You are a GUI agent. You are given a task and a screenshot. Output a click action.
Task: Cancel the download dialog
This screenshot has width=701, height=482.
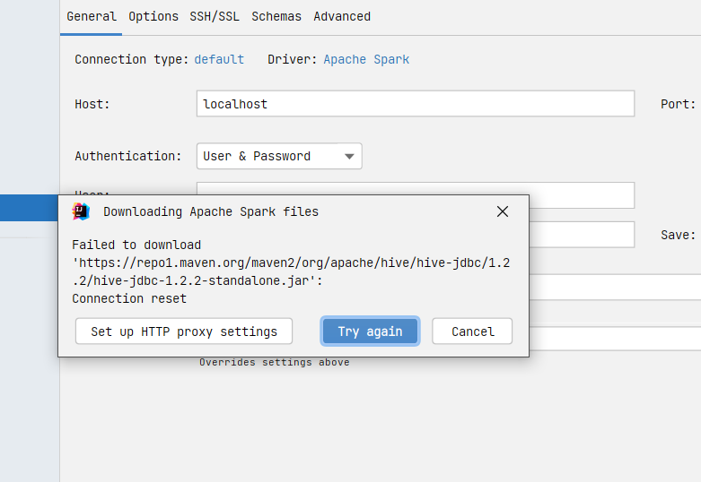(472, 331)
